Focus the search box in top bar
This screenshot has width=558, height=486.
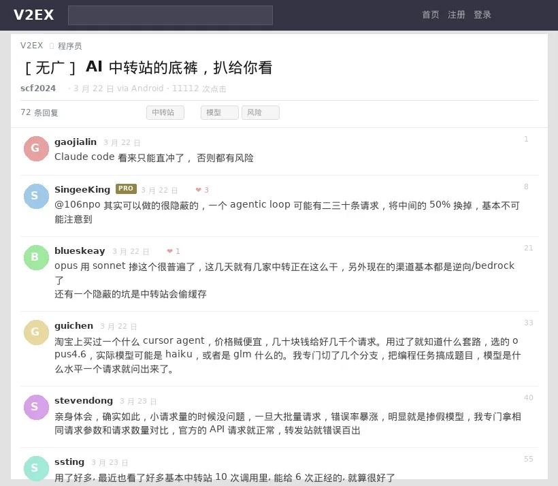(170, 15)
